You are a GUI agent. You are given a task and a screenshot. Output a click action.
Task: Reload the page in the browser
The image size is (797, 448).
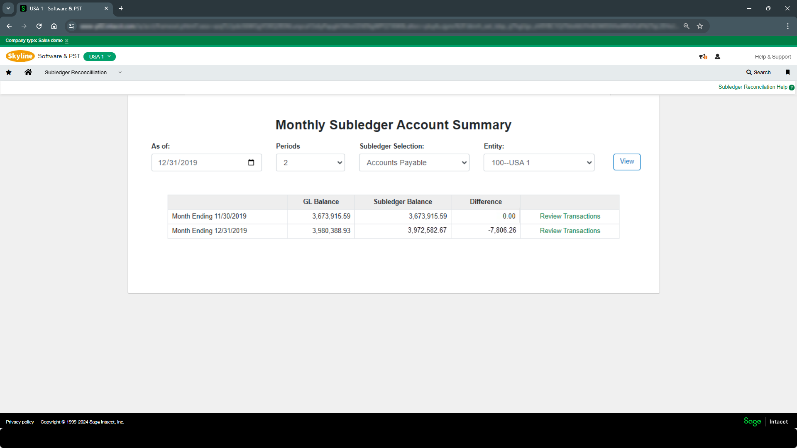39,26
